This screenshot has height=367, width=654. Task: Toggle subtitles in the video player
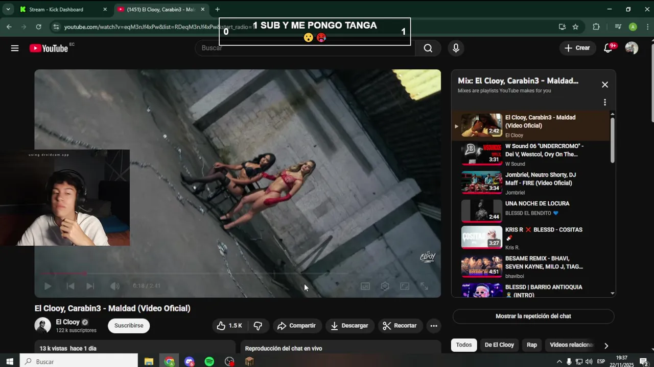(x=365, y=286)
